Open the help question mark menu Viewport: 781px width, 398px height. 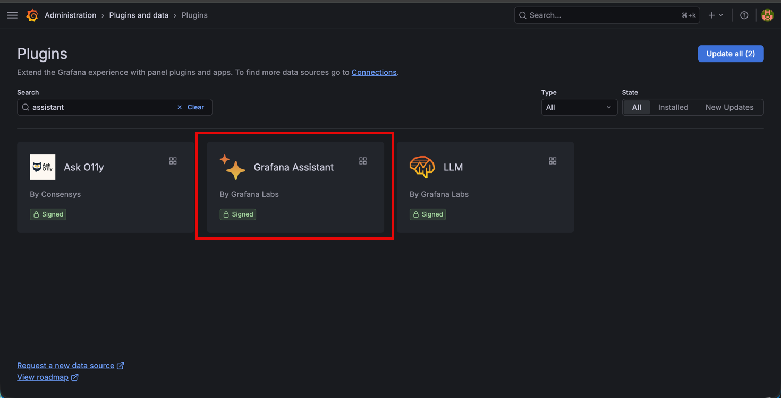(x=744, y=15)
